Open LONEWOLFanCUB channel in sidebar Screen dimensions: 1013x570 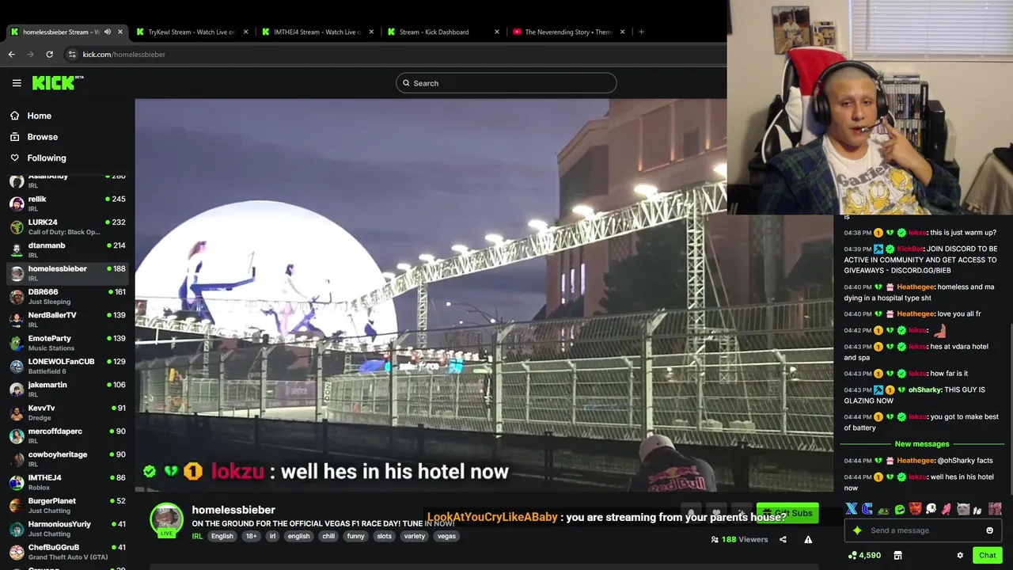point(67,367)
